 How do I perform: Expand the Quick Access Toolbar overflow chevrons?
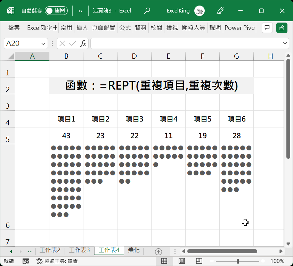80,11
